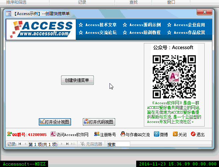Screen dimensions: 219x167
Task: Go to next record in navigator
Action: click(62, 144)
